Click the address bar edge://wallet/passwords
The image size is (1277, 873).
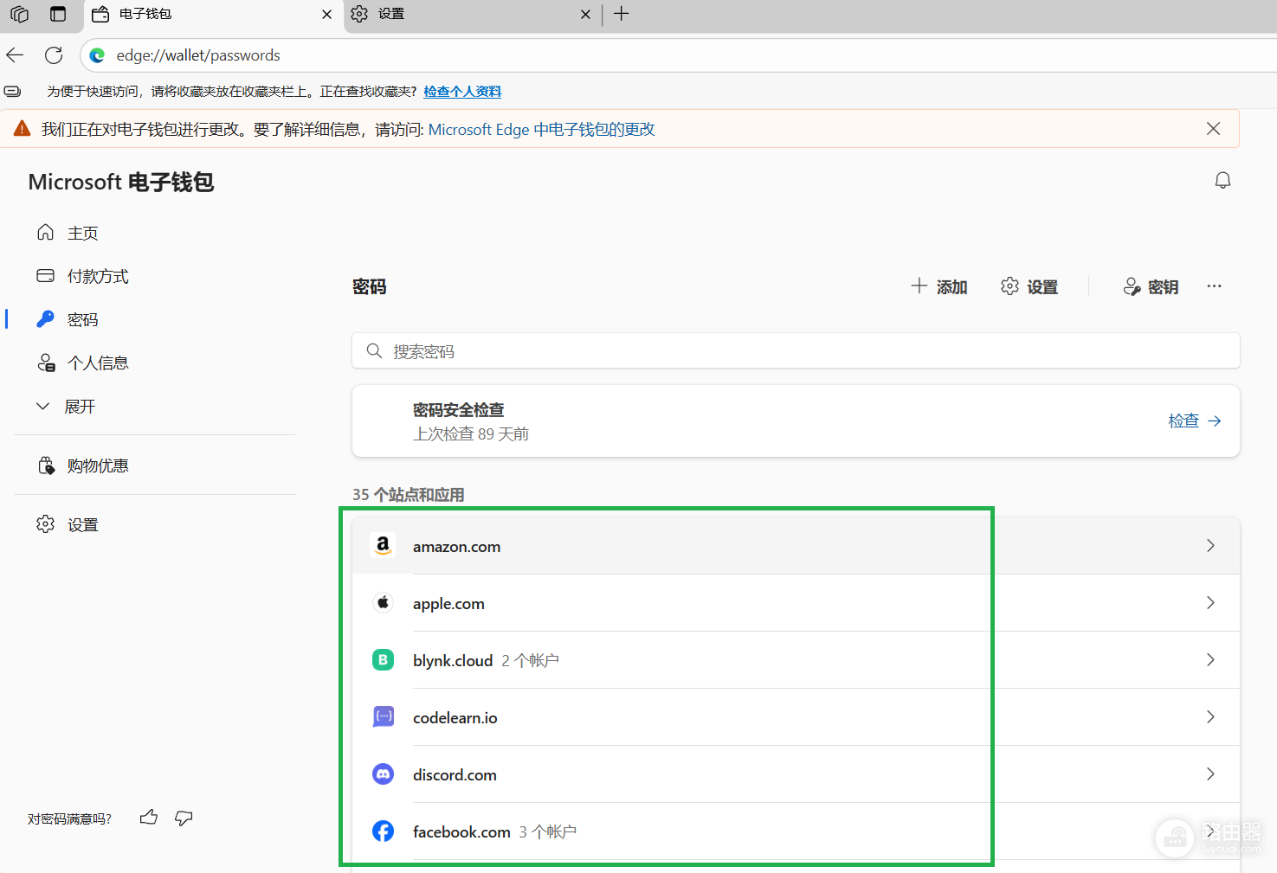pyautogui.click(x=198, y=55)
